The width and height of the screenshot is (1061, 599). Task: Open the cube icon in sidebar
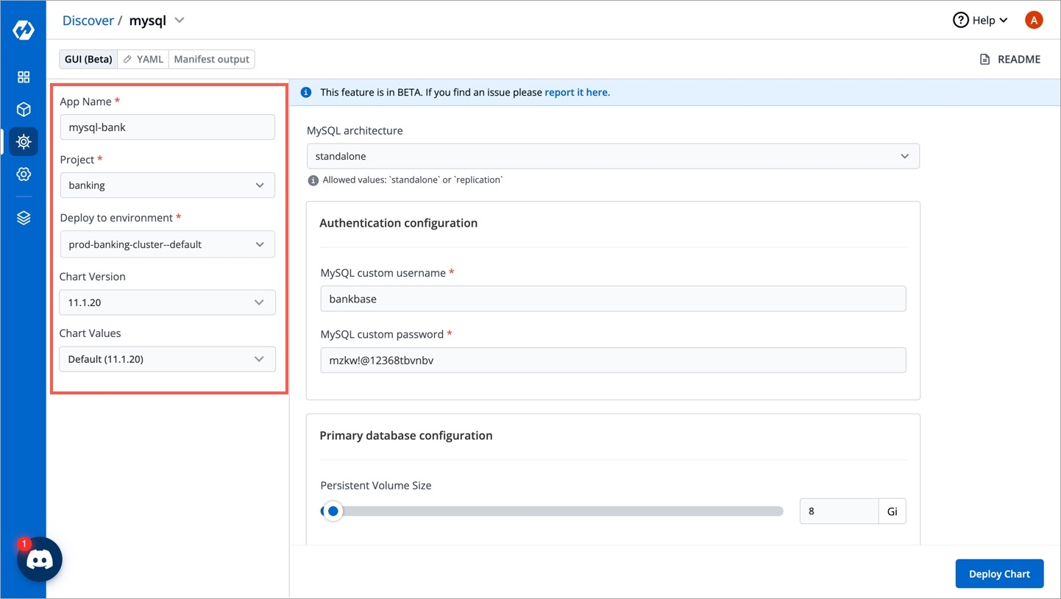[24, 110]
